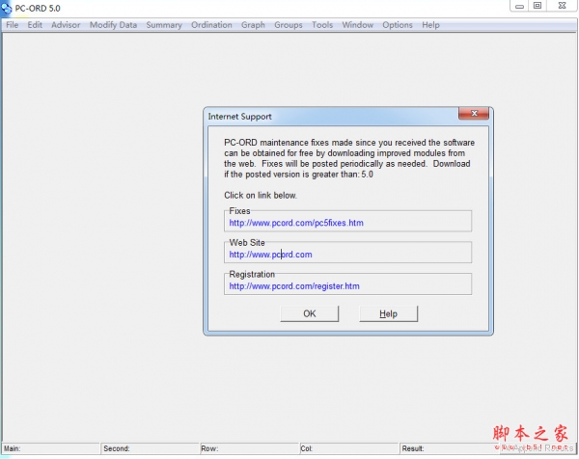Open the File menu
Image resolution: width=579 pixels, height=459 pixels.
[13, 25]
